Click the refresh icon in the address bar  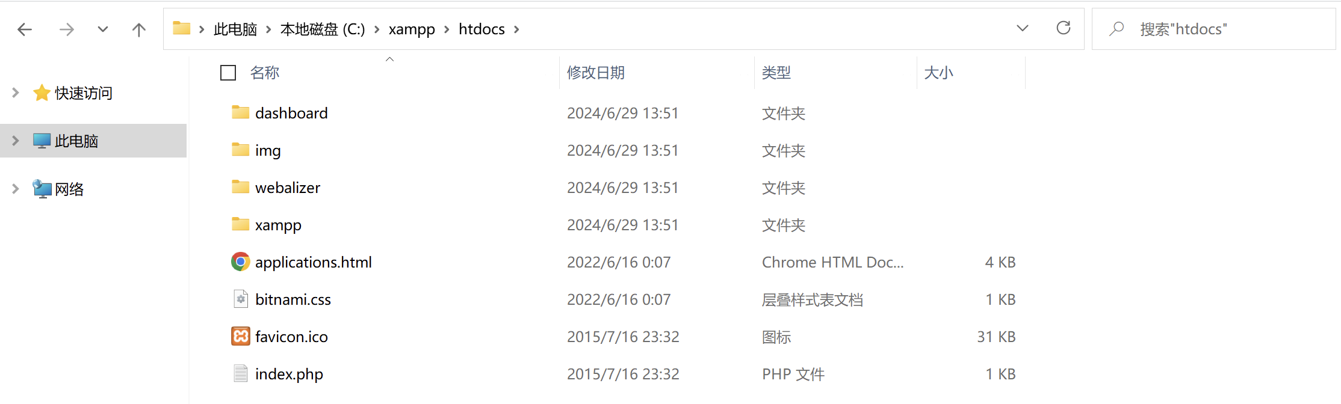coord(1064,28)
